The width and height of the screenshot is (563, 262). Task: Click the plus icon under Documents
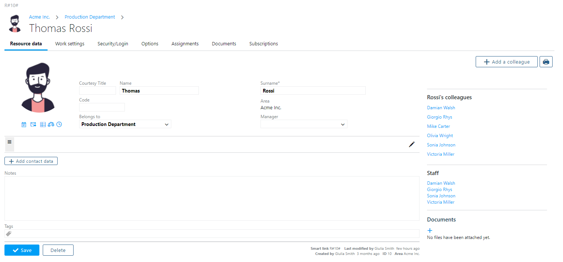(x=430, y=230)
